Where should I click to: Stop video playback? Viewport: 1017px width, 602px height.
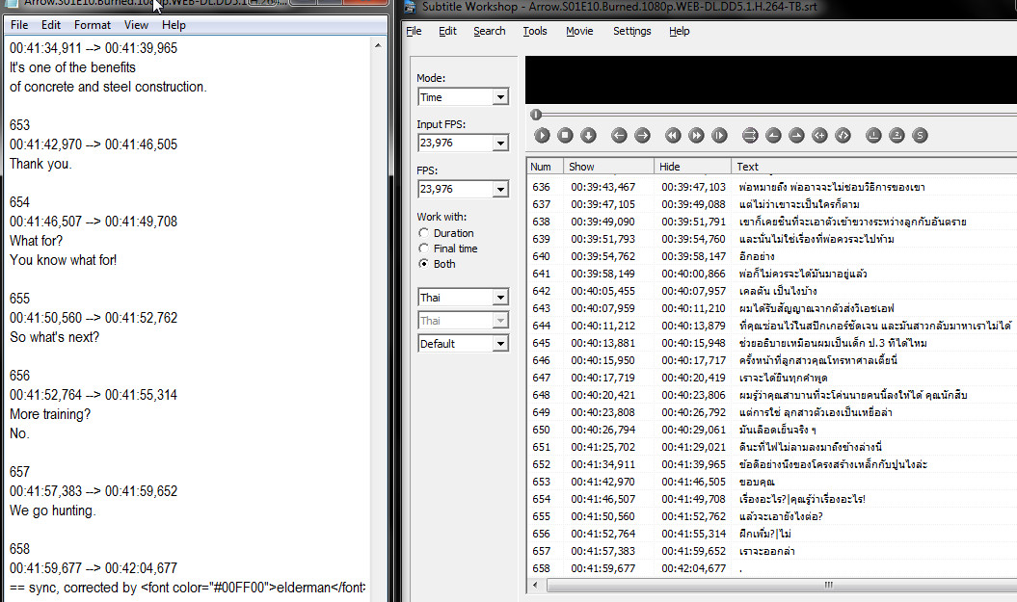[565, 136]
